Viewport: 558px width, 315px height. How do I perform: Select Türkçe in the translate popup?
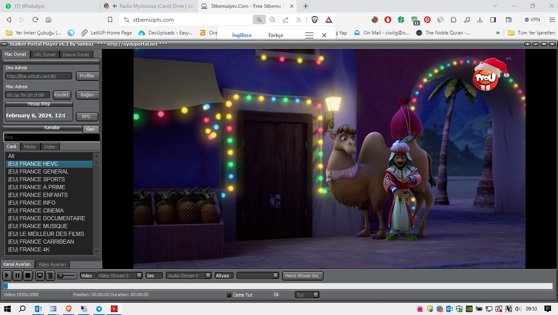(x=275, y=35)
